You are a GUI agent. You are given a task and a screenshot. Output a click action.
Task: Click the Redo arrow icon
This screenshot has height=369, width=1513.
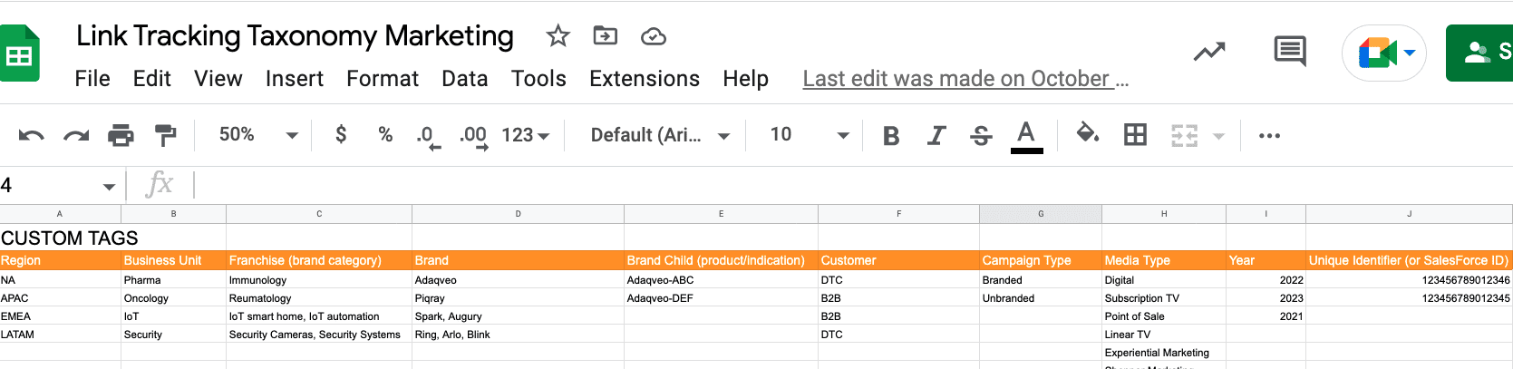tap(76, 136)
